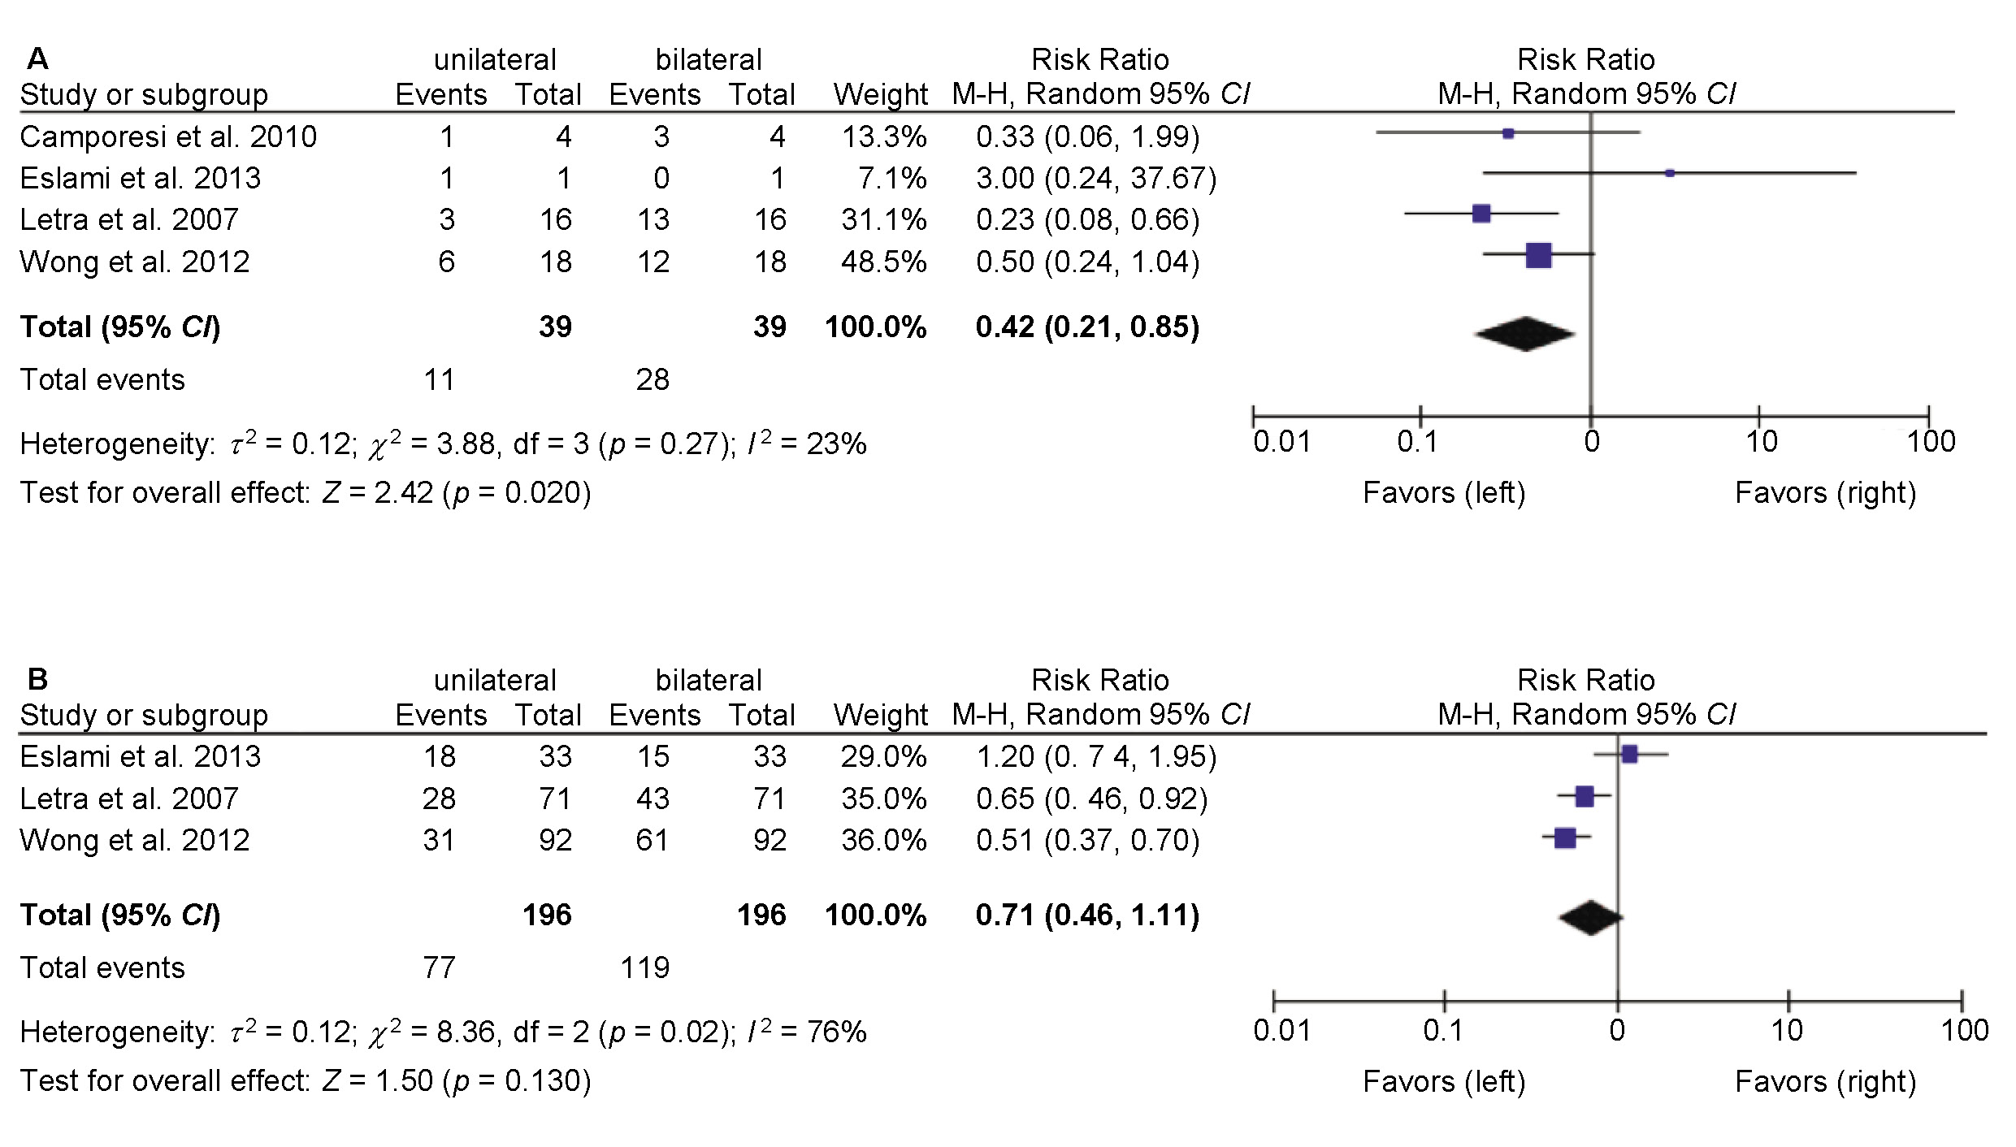Screen dimensions: 2016x1147
Task: Click panel B "Favors (right)" axis label
Action: point(1825,1082)
